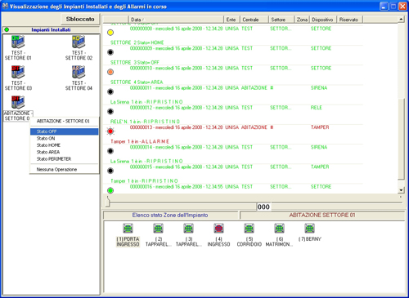Click the Settore column header
Viewport: 409px width, 298px height.
281,20
